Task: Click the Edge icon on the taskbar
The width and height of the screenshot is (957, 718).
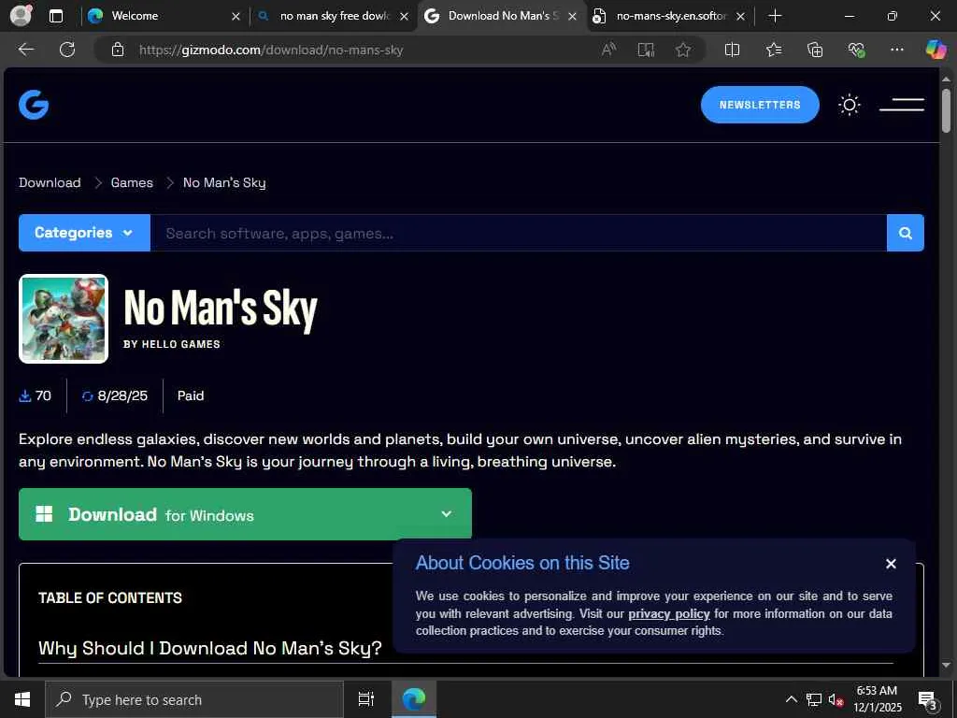Action: click(x=413, y=699)
